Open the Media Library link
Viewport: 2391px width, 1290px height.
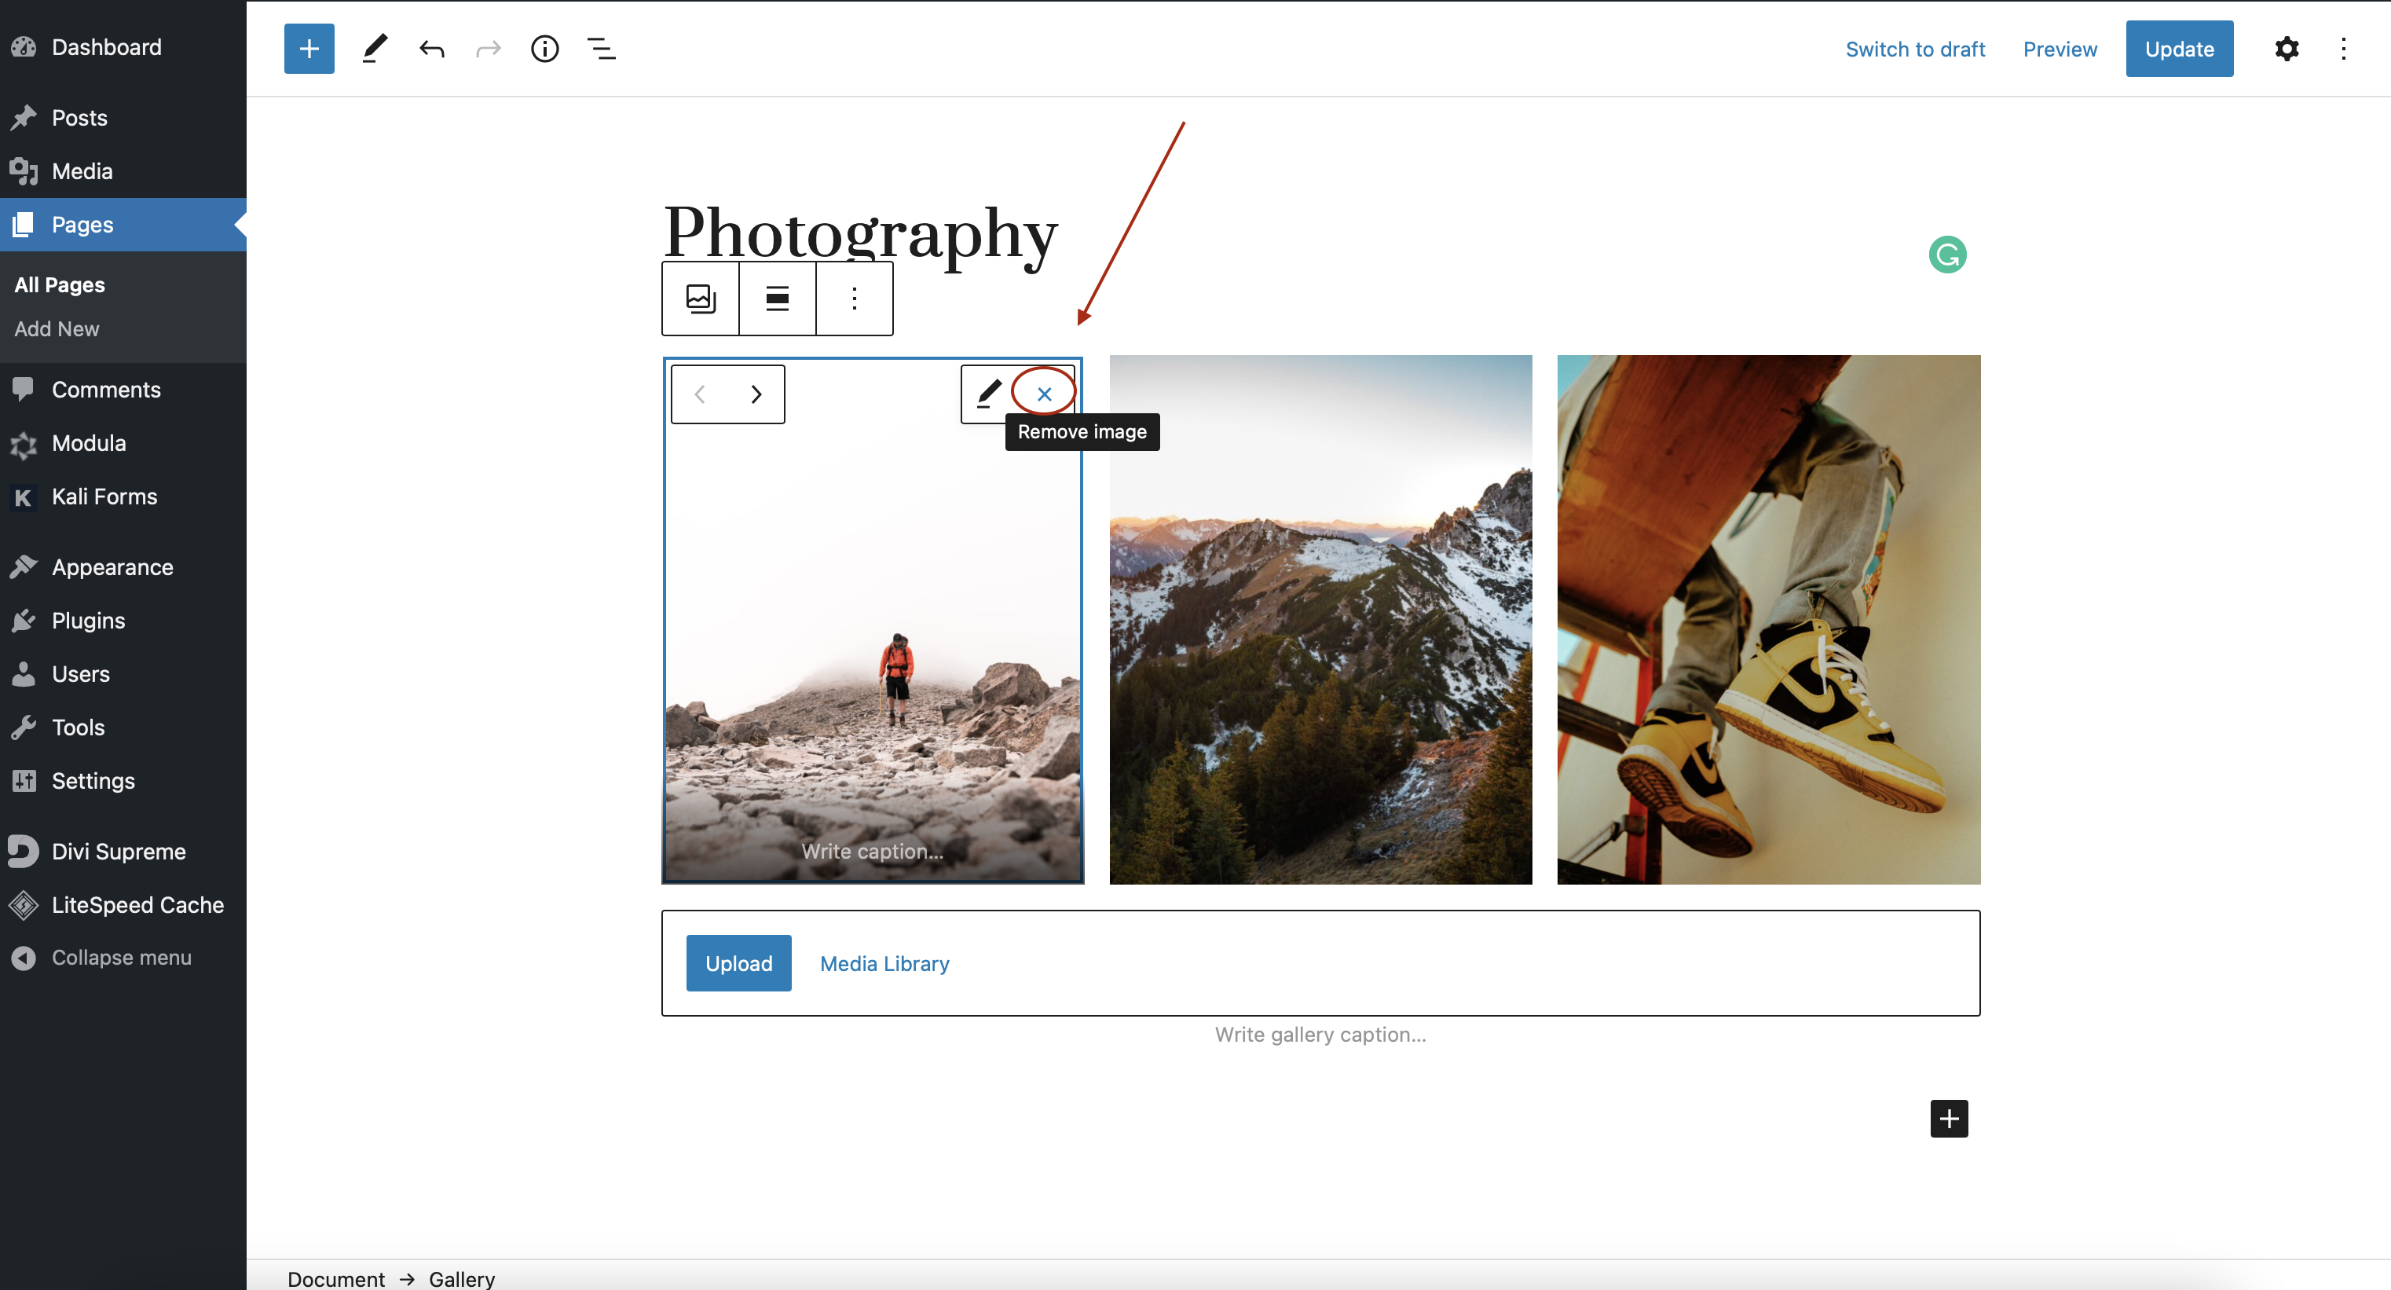click(x=884, y=963)
